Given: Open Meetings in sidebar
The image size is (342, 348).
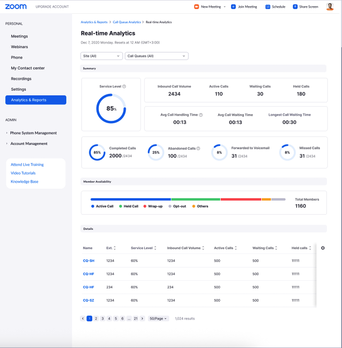Looking at the screenshot, I should click(x=19, y=36).
